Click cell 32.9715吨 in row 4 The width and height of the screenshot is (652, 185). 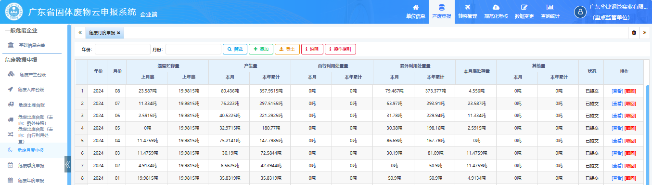point(229,128)
